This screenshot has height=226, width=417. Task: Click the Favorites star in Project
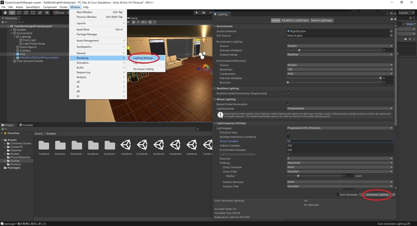click(5, 133)
